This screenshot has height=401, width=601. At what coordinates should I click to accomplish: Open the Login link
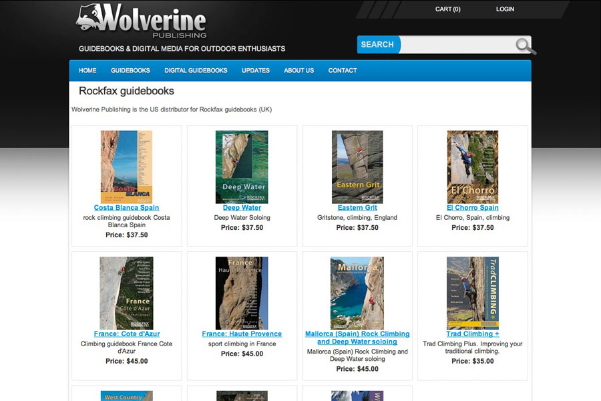pyautogui.click(x=505, y=9)
